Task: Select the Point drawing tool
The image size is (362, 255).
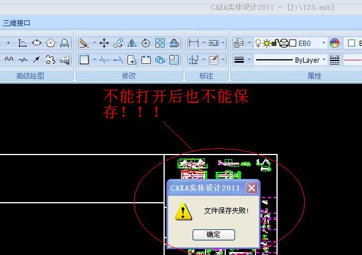Action: tap(9, 43)
